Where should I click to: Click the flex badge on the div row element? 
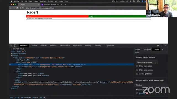click(x=35, y=62)
